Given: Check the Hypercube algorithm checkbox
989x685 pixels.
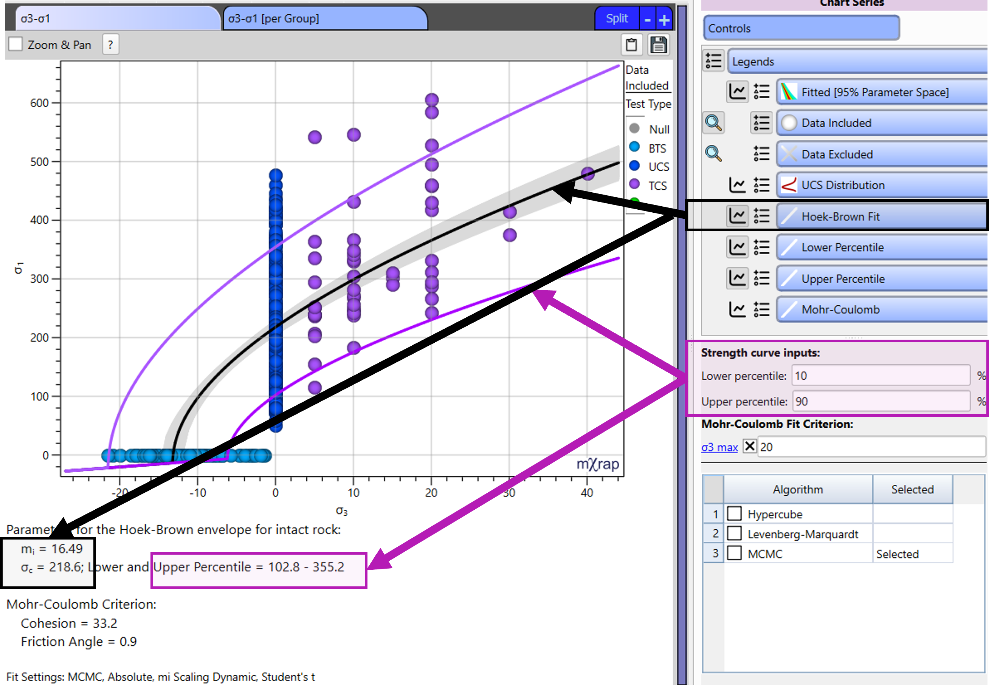Looking at the screenshot, I should point(734,513).
